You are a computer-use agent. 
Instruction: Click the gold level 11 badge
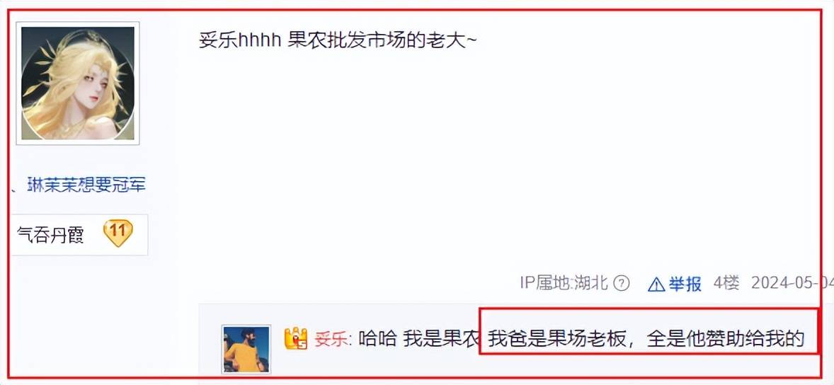pyautogui.click(x=118, y=233)
